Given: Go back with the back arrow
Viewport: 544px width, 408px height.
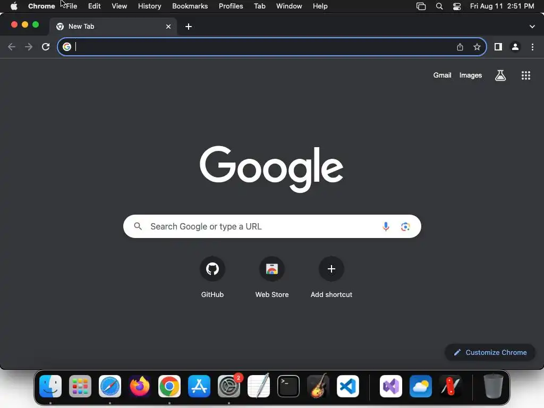Looking at the screenshot, I should tap(12, 47).
